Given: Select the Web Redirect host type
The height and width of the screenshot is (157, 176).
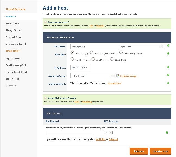Looking at the screenshot, I should tap(93, 59).
